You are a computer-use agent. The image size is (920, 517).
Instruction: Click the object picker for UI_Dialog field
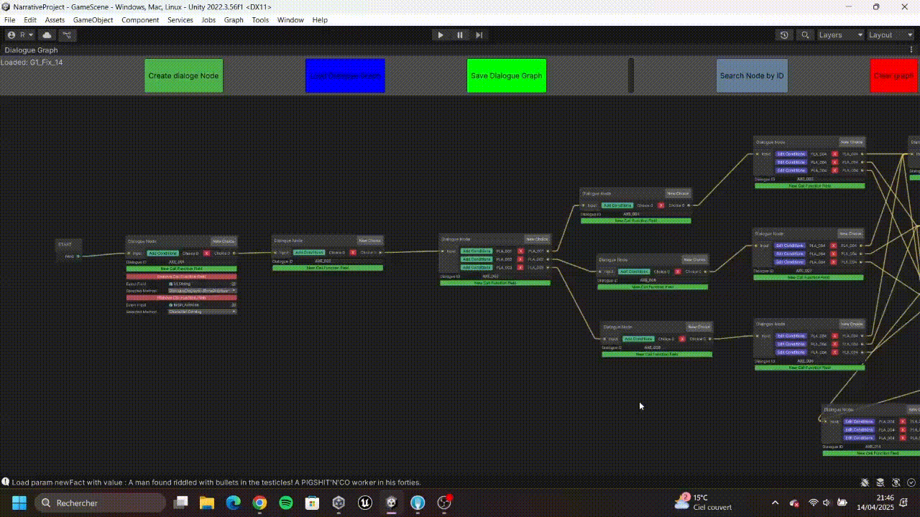tap(234, 284)
